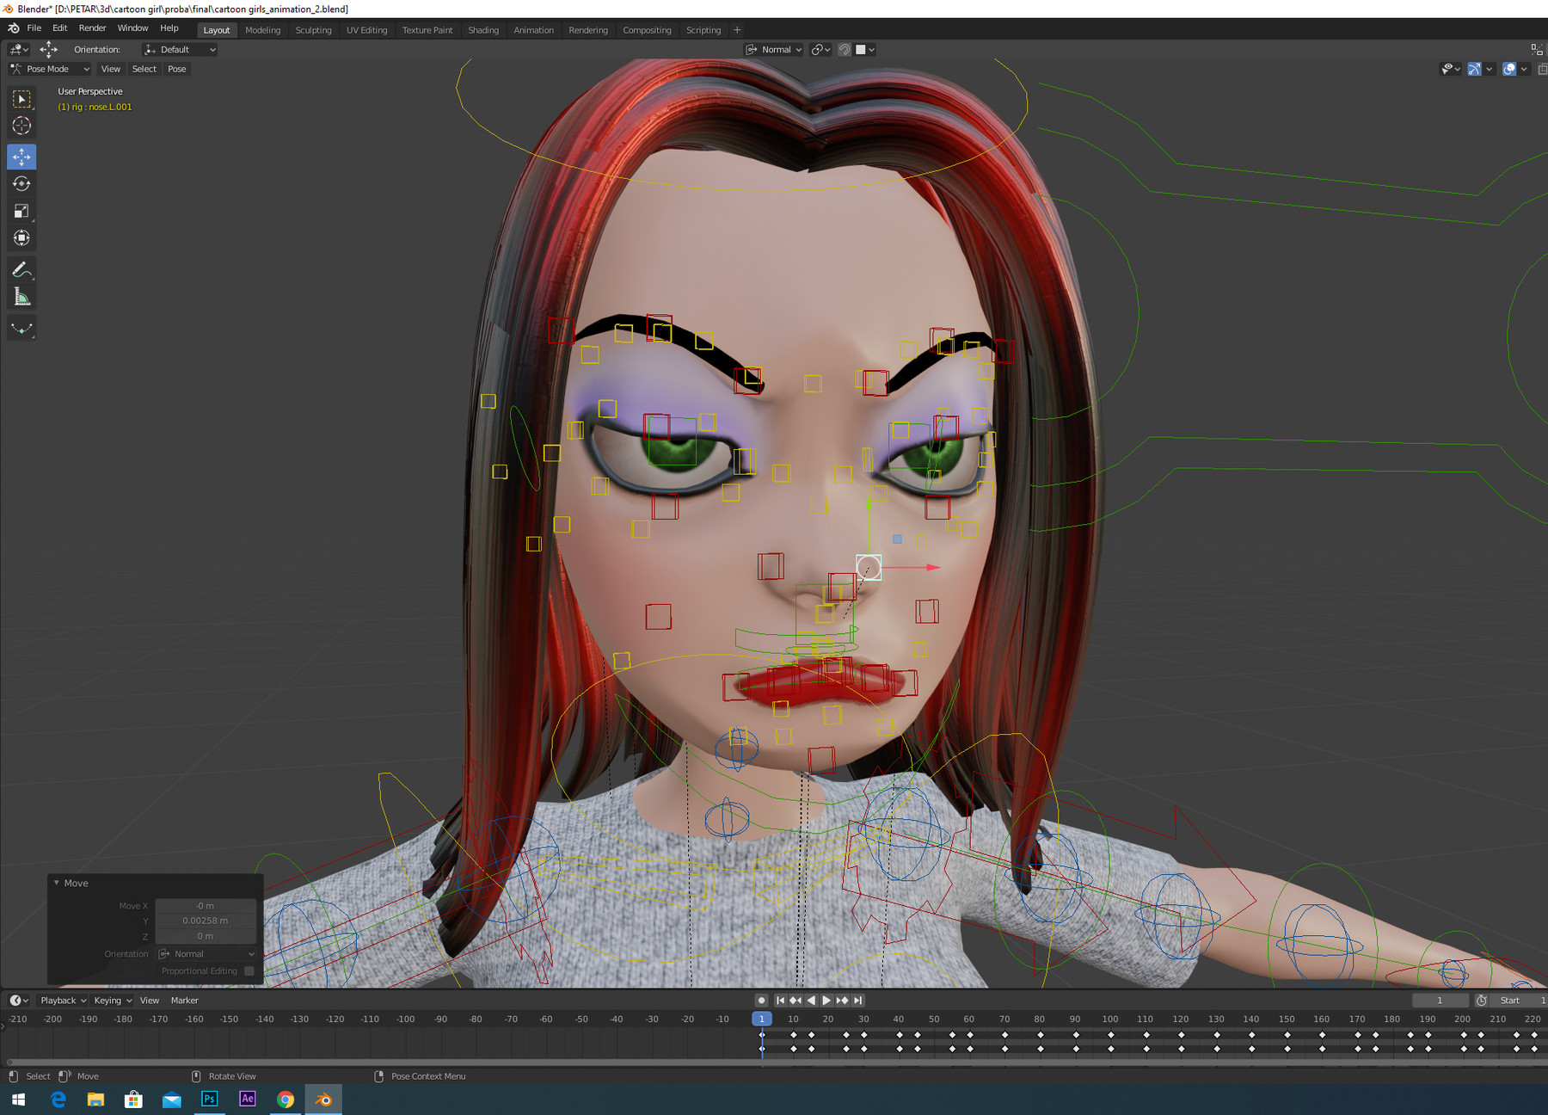Select the Rotate tool
1548x1115 pixels.
pos(21,183)
